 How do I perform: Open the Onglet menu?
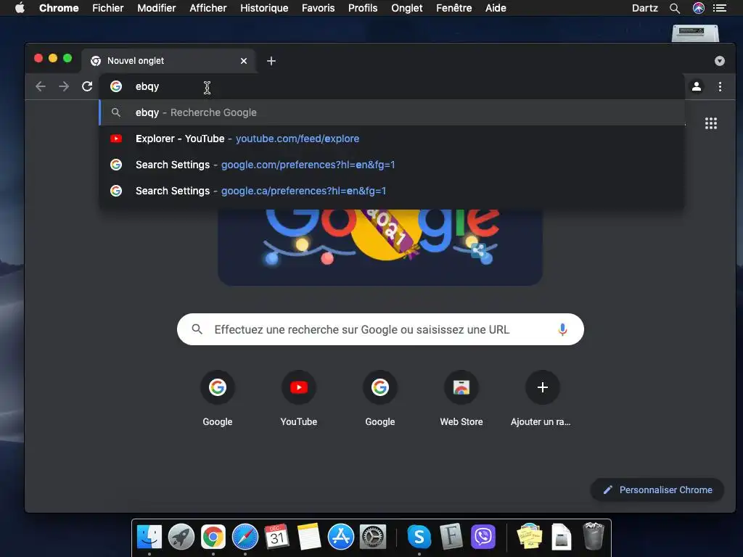[x=406, y=7]
